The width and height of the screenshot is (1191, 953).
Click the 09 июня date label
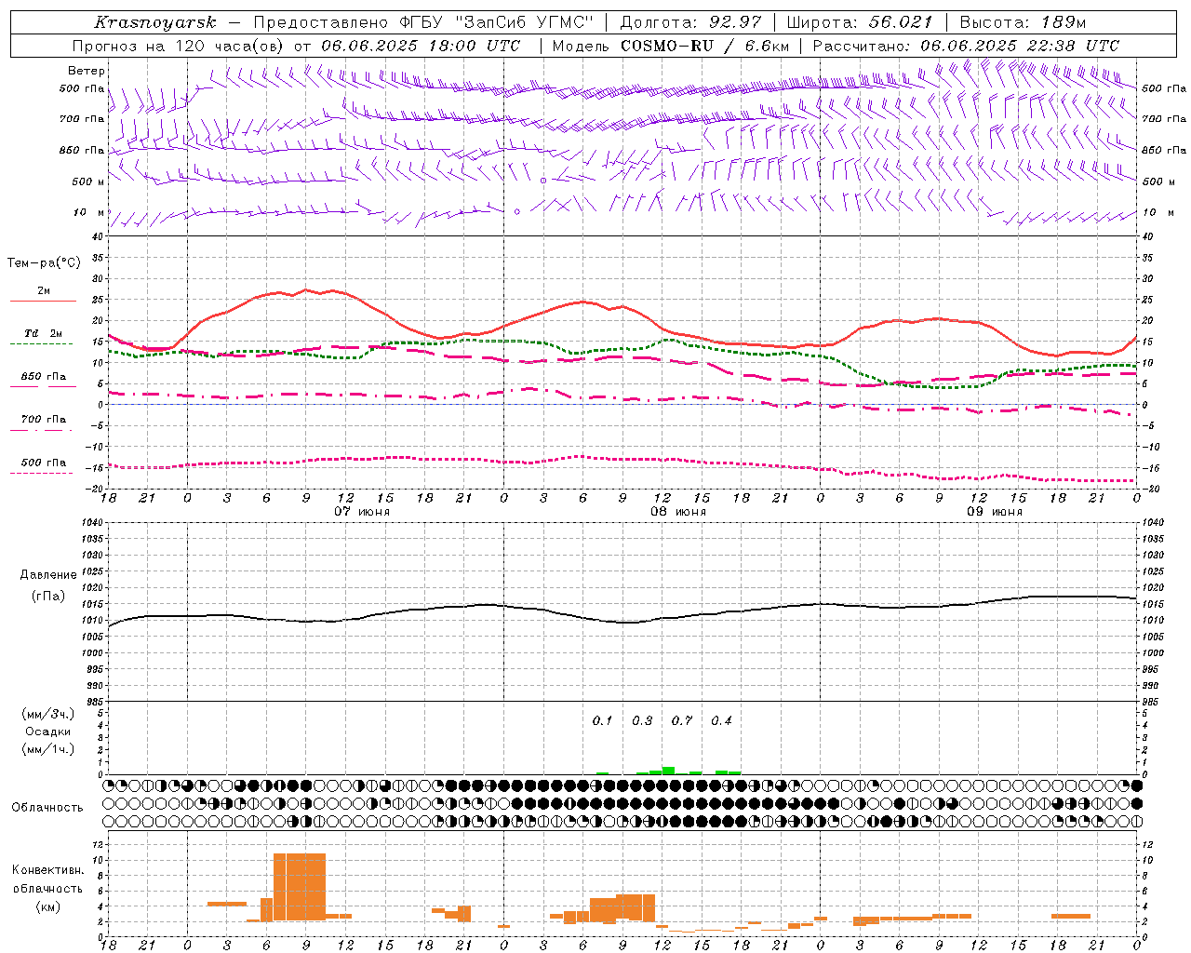pos(995,512)
